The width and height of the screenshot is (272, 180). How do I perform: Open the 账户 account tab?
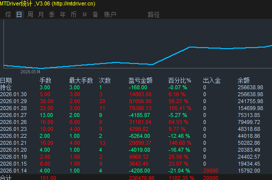click(x=110, y=14)
